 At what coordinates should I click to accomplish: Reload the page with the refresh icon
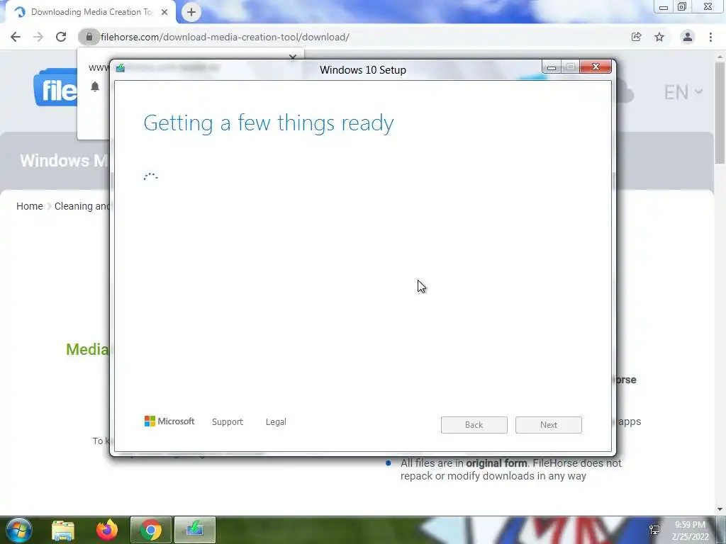[61, 37]
